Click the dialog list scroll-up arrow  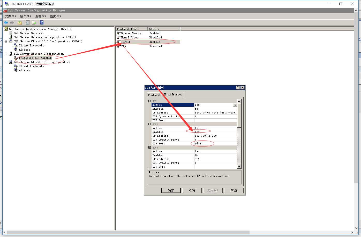[239, 101]
